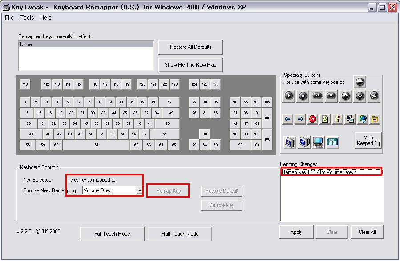The width and height of the screenshot is (400, 261).
Task: Select keyboard key 75
Action: [194, 102]
